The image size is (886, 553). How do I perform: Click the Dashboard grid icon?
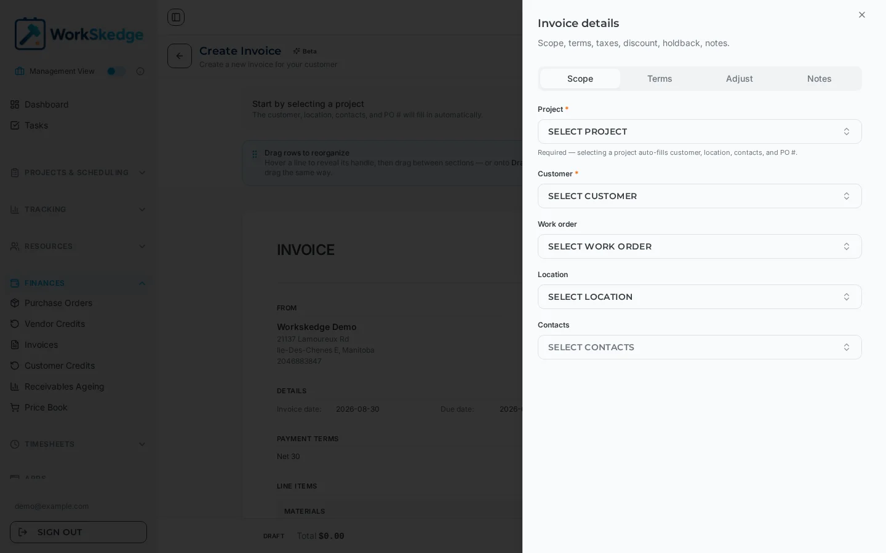click(15, 104)
